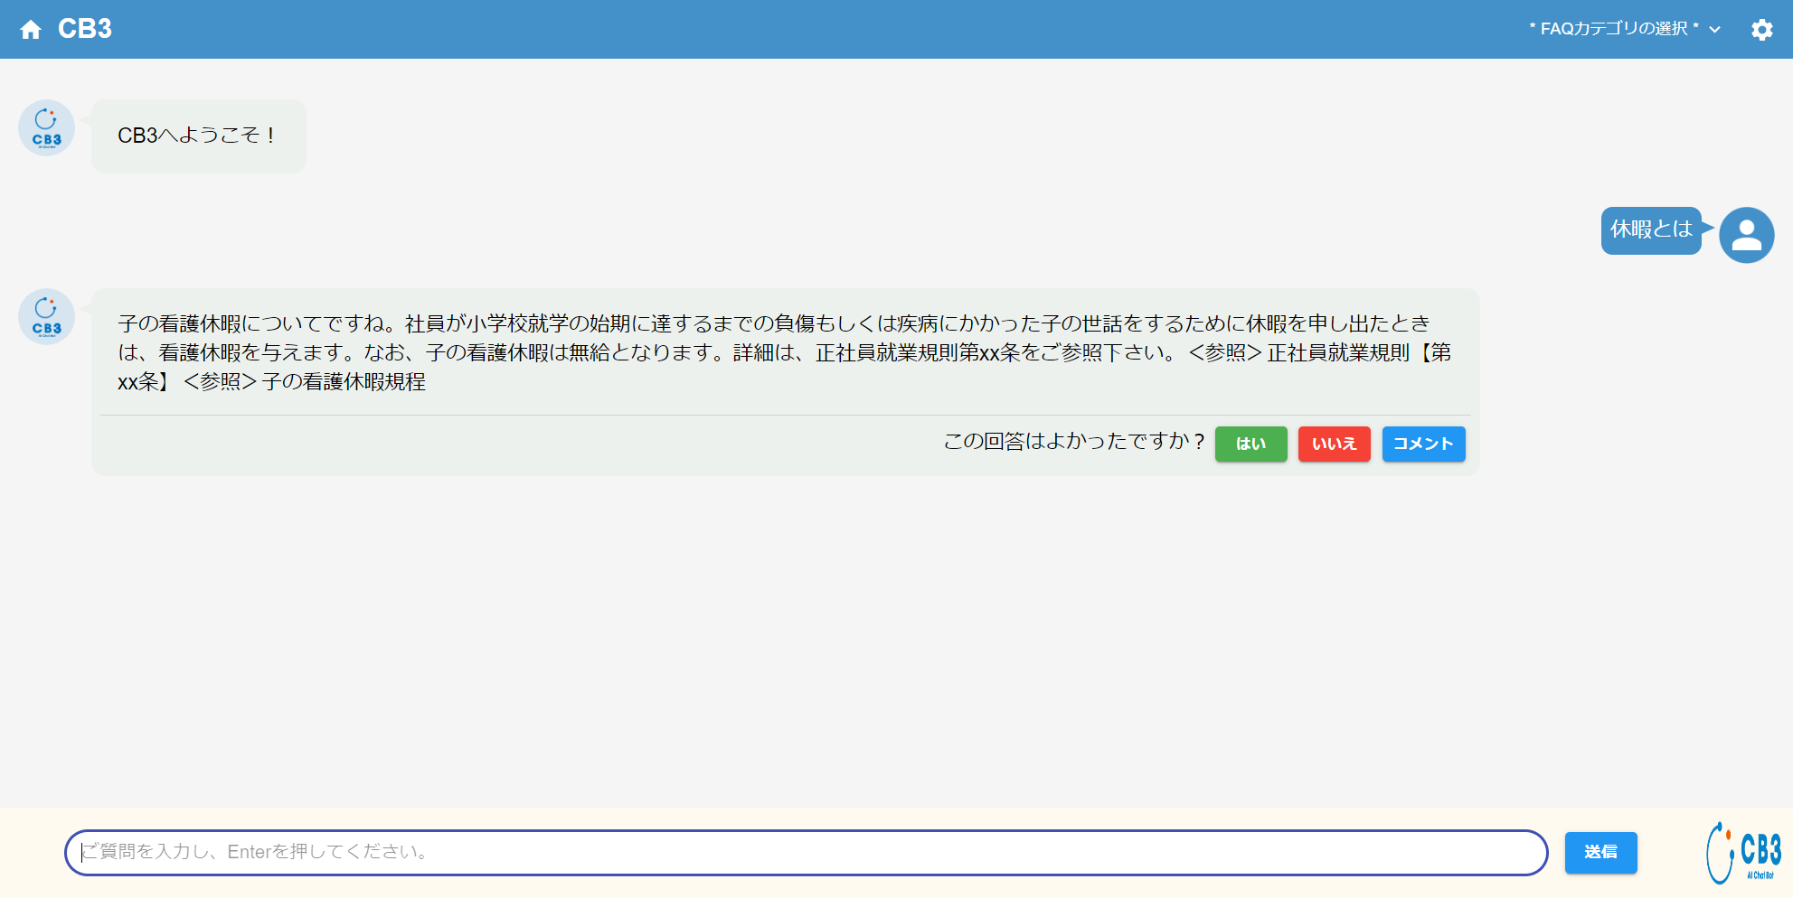The height and width of the screenshot is (898, 1793).
Task: Open the FAQカテゴリの選択 dropdown
Action: [x=1613, y=29]
